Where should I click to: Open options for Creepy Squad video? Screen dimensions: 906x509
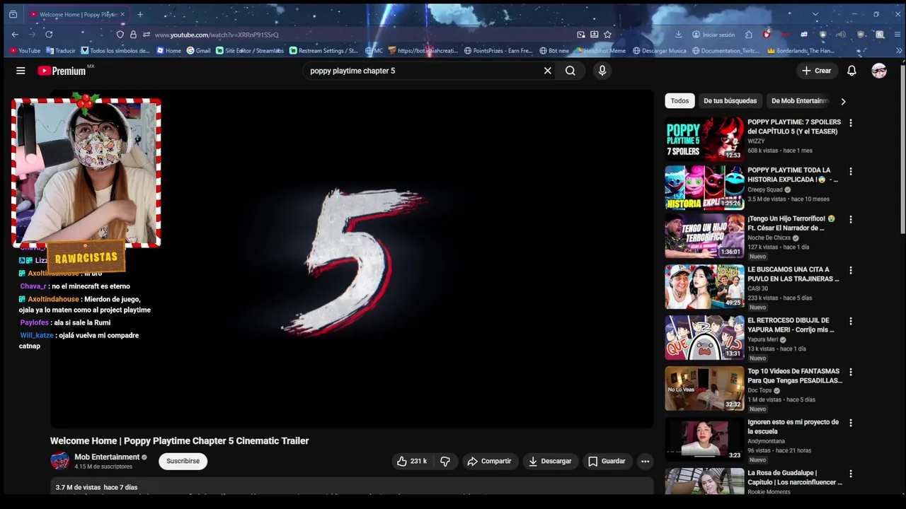click(851, 171)
